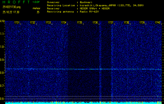Image resolution: width=164 pixels, height=104 pixels.
Task: Click the 0.9 kHz axis label
Action: (x=2, y=60)
